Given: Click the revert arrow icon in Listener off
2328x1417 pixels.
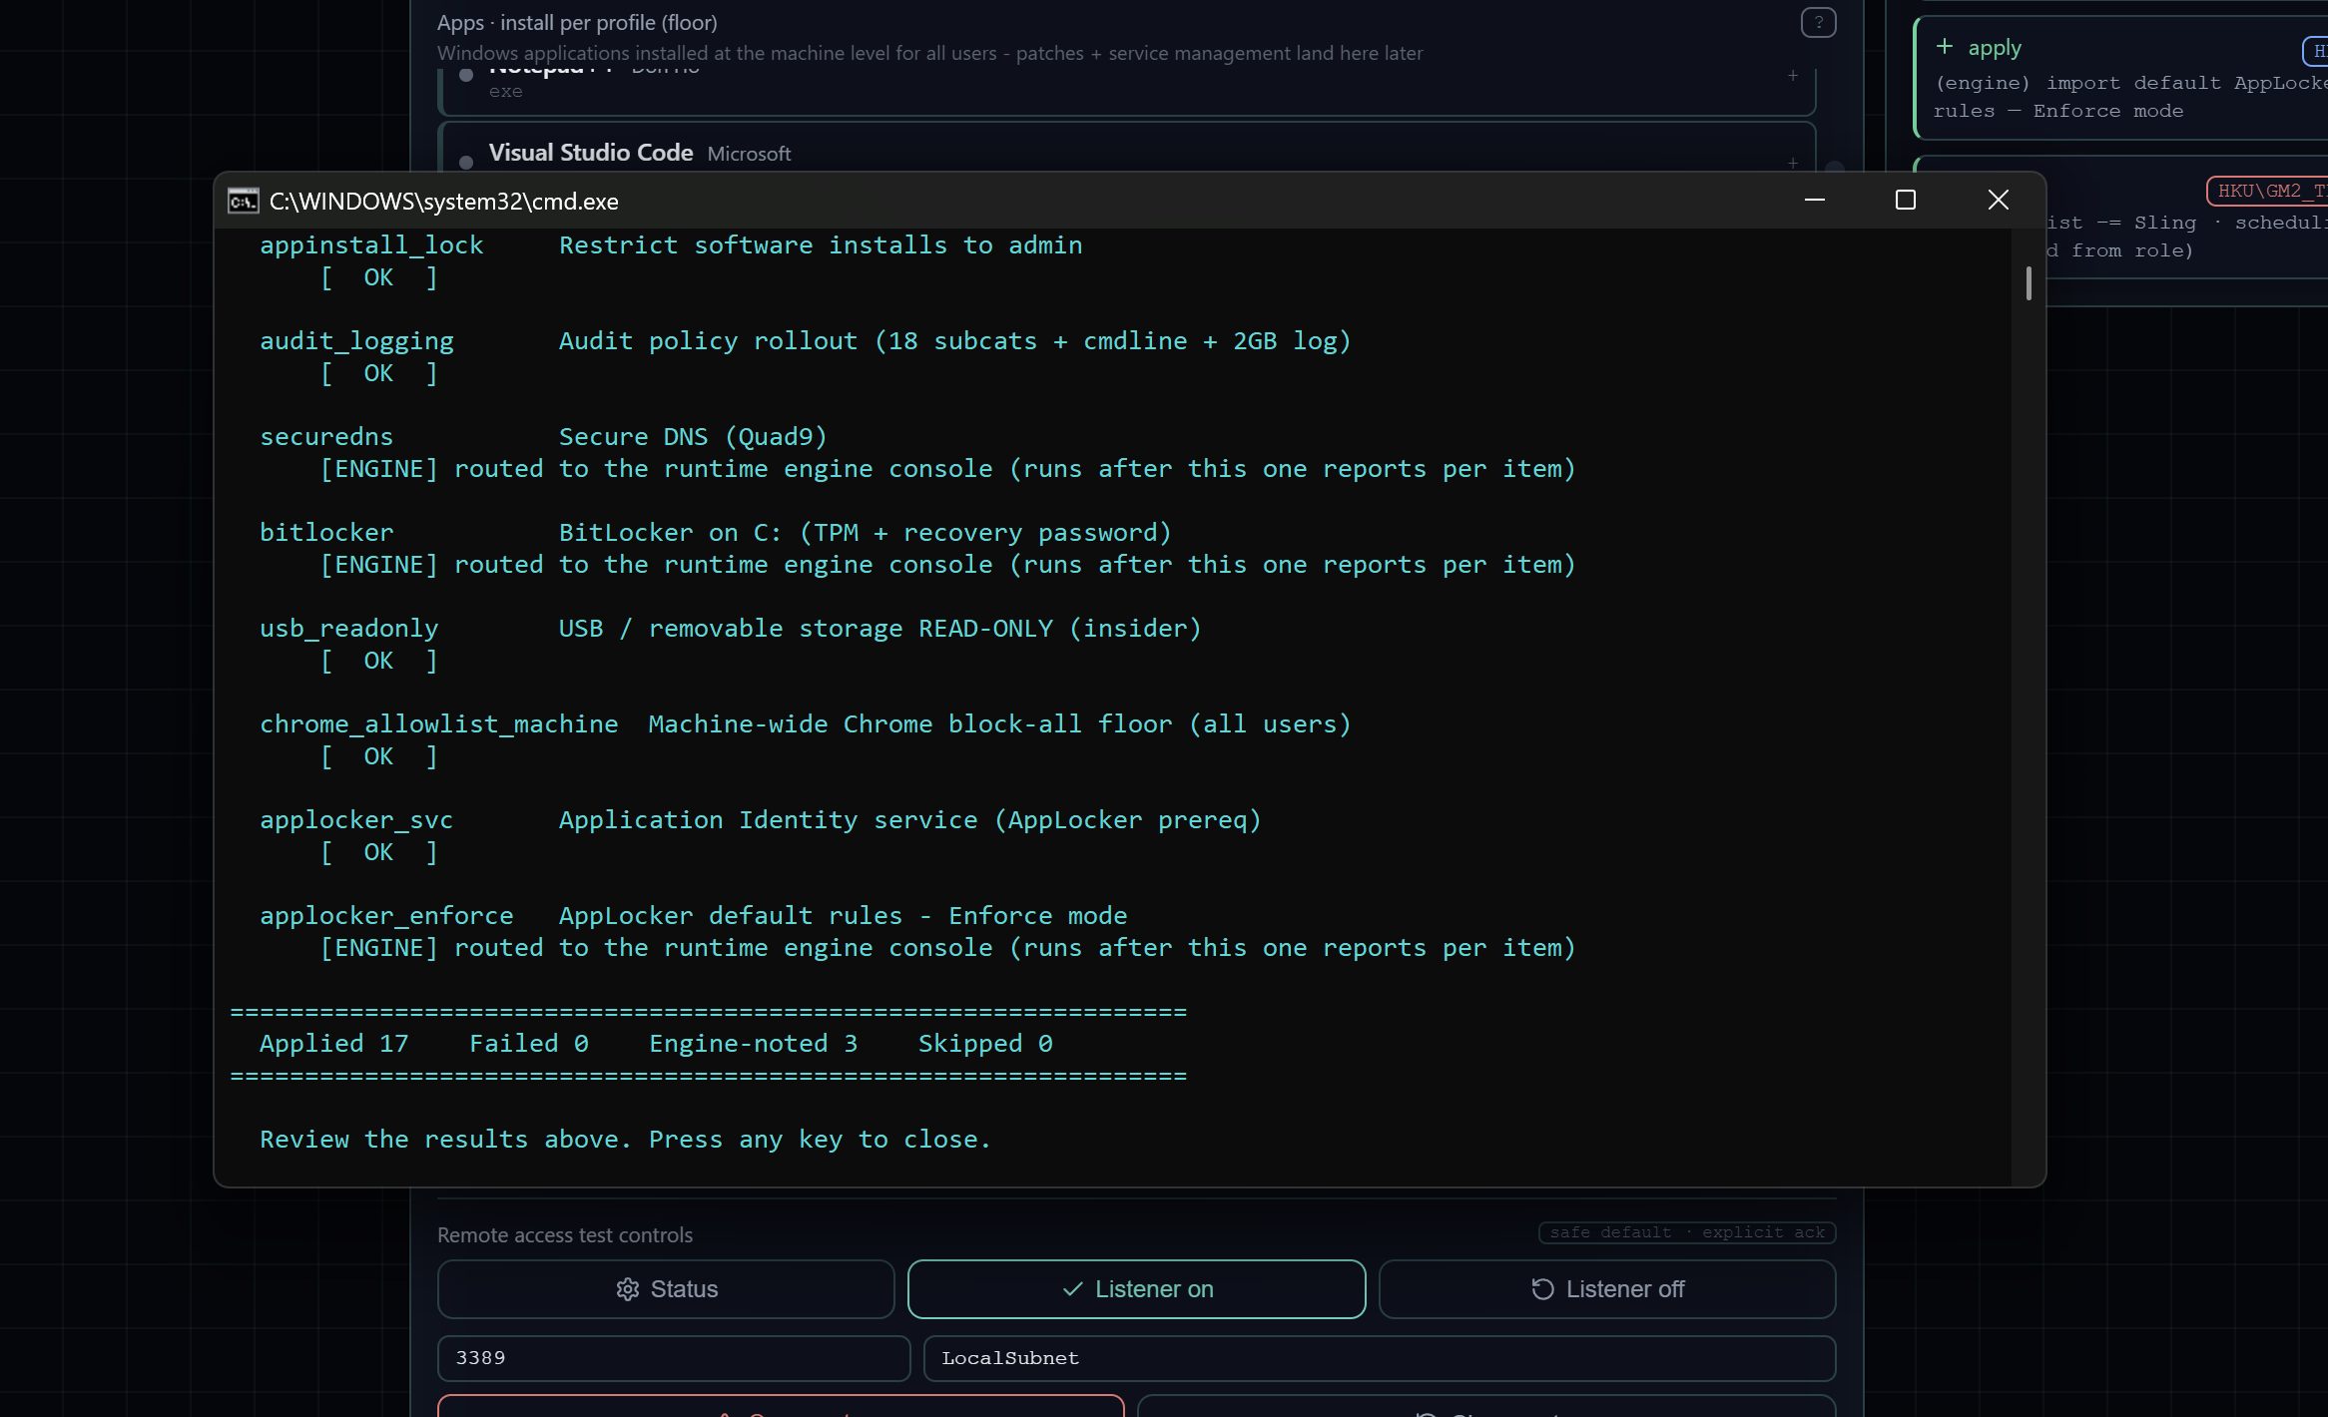Looking at the screenshot, I should point(1542,1289).
